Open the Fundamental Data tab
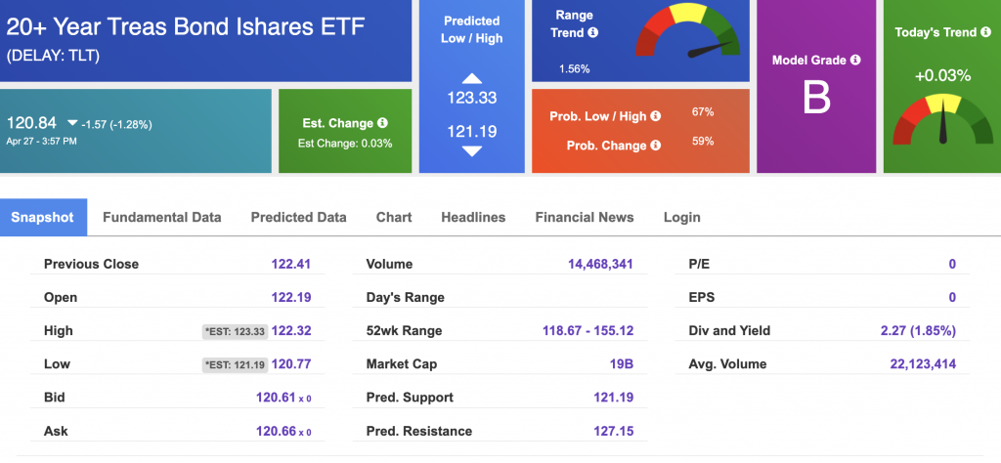1001x463 pixels. click(162, 218)
